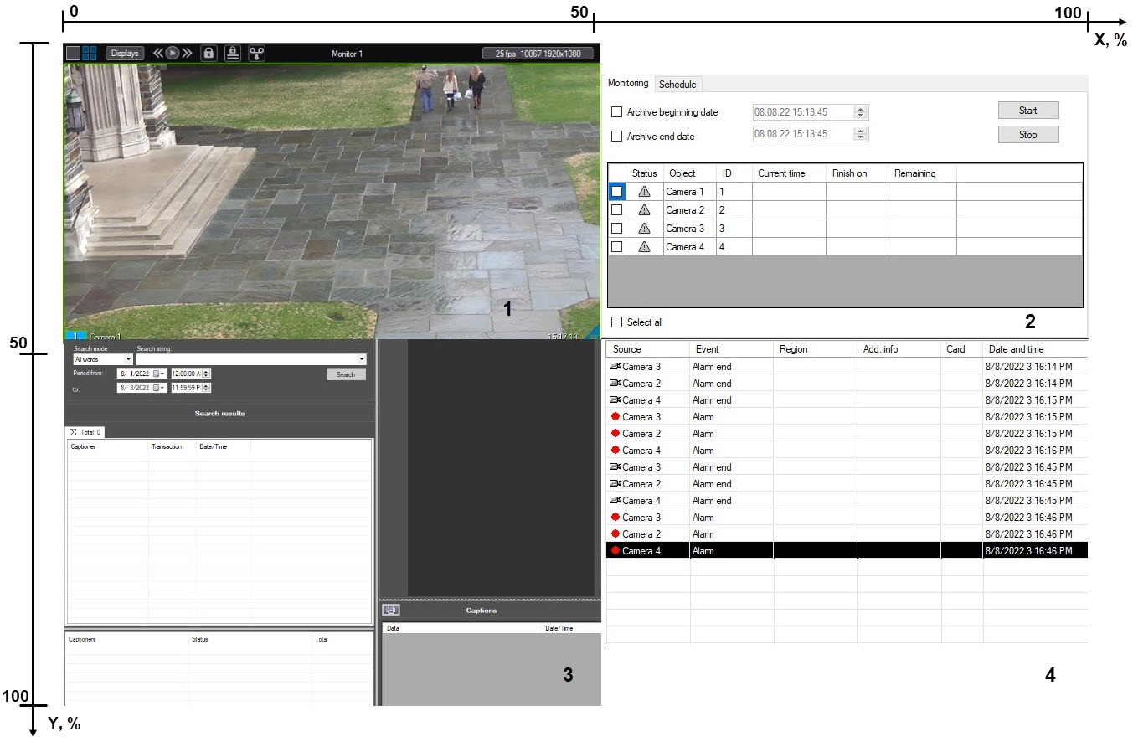Click the printer icon beside Captions
The width and height of the screenshot is (1133, 737).
point(390,611)
